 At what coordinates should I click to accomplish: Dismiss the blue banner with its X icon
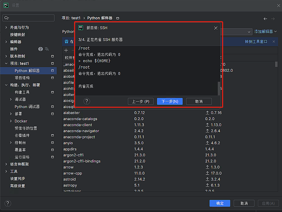(274, 42)
